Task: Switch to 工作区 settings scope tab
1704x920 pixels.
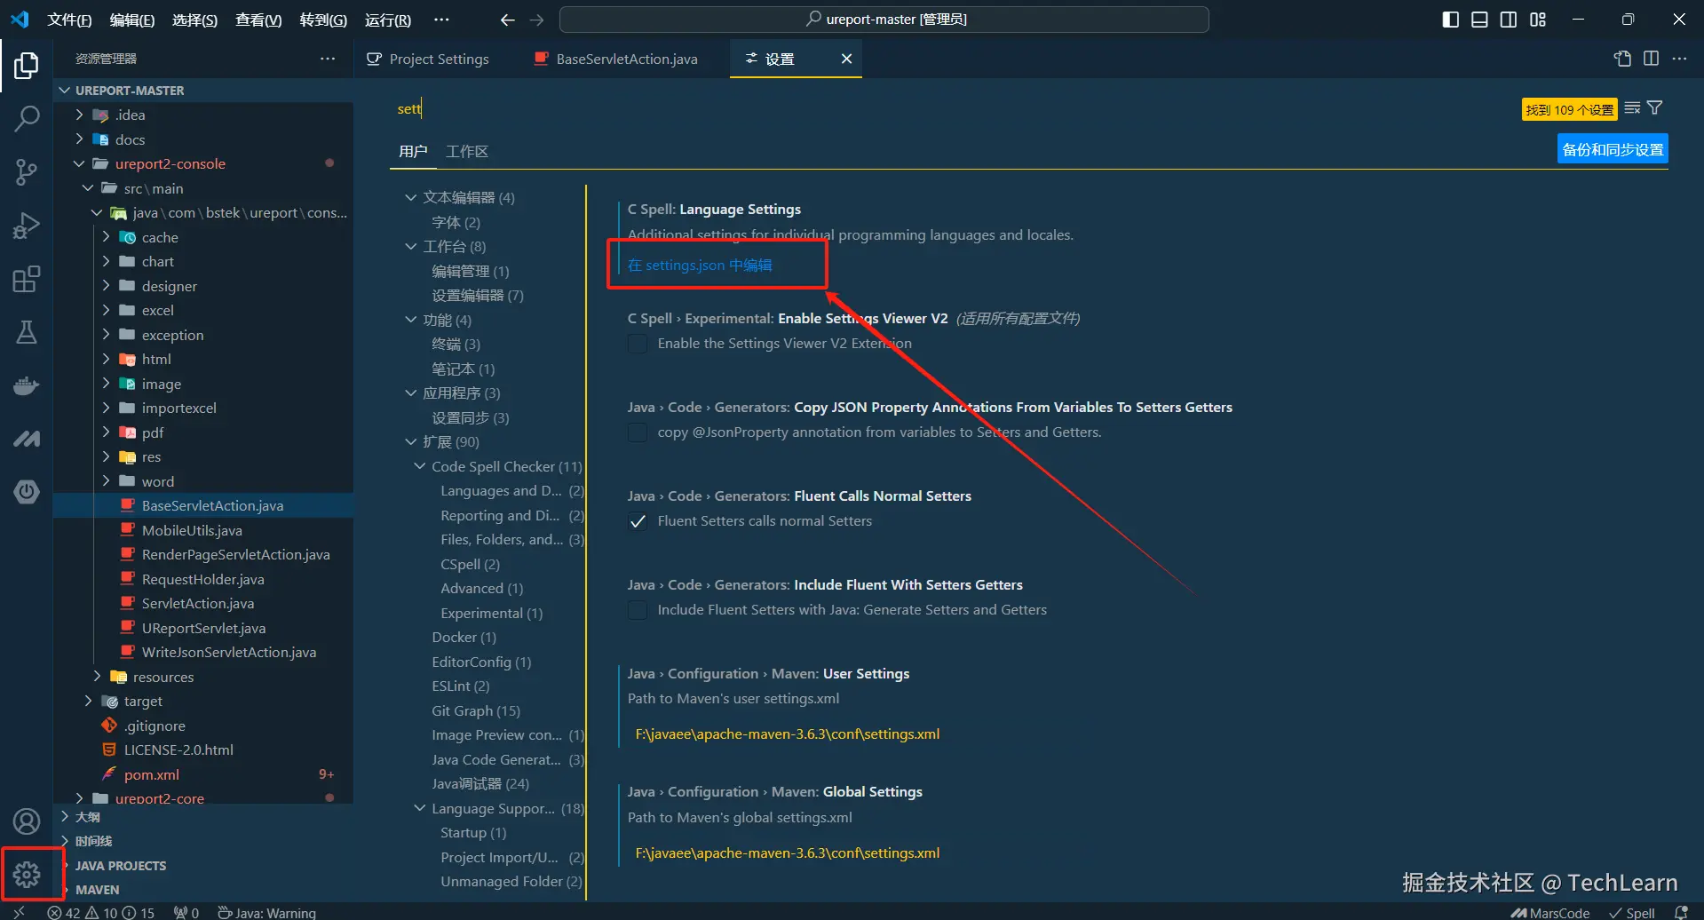Action: click(467, 152)
